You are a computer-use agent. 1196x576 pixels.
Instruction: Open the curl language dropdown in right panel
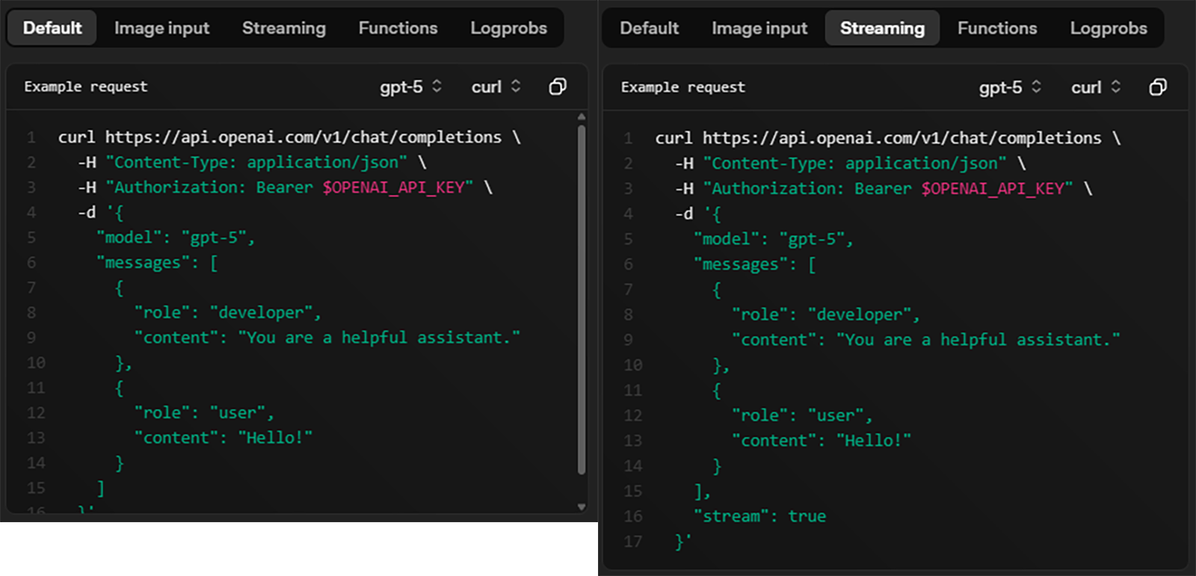1096,87
